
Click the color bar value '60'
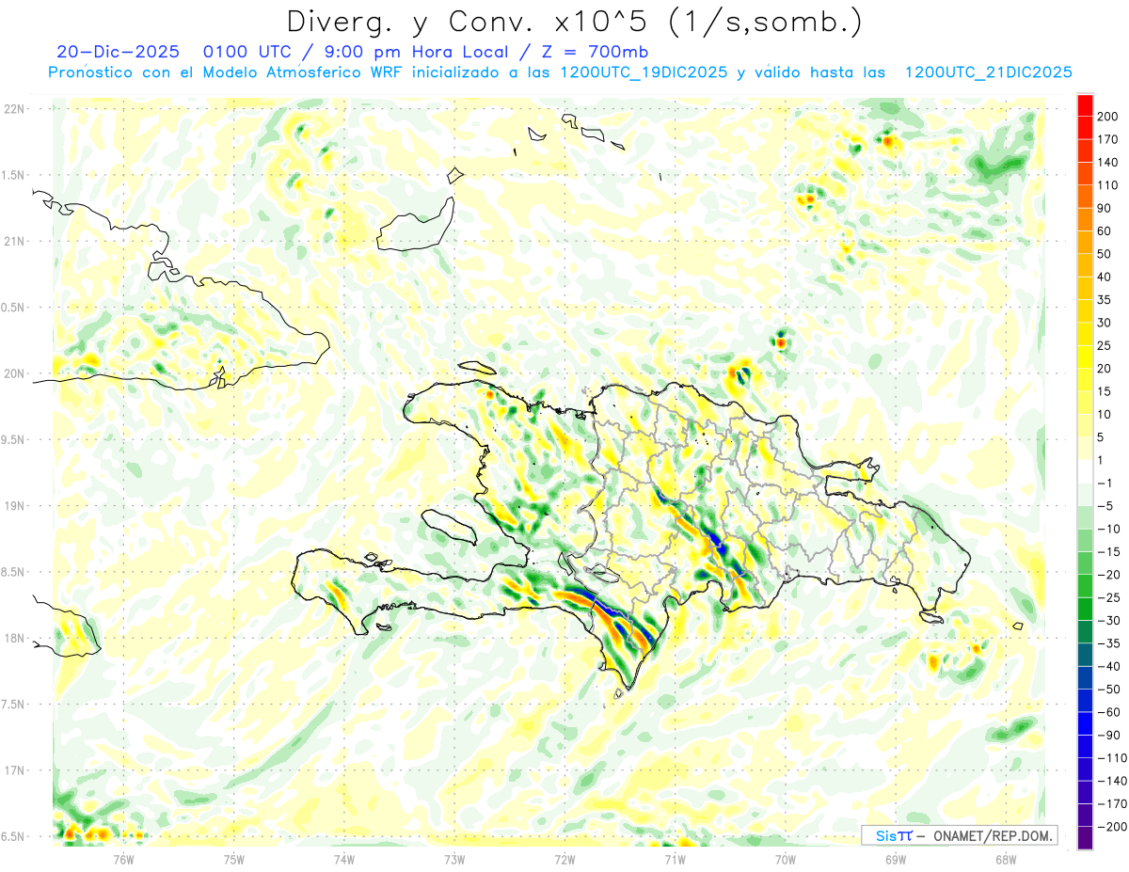(1105, 231)
